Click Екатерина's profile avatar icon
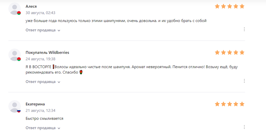Screen dimensions: 266x137 (15, 106)
